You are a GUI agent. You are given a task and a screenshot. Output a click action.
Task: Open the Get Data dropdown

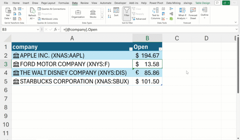pyautogui.click(x=8, y=14)
